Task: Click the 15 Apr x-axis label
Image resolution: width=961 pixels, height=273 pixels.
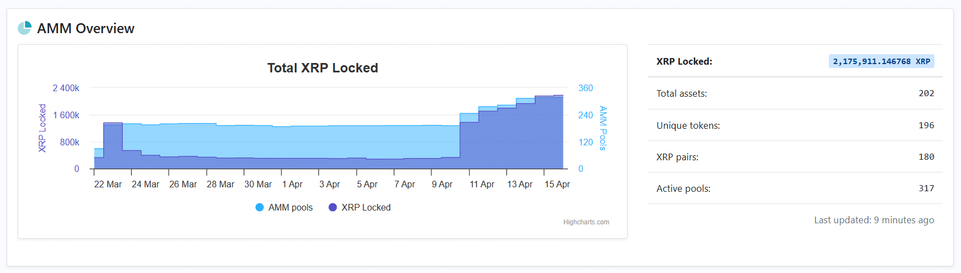Action: pyautogui.click(x=557, y=185)
